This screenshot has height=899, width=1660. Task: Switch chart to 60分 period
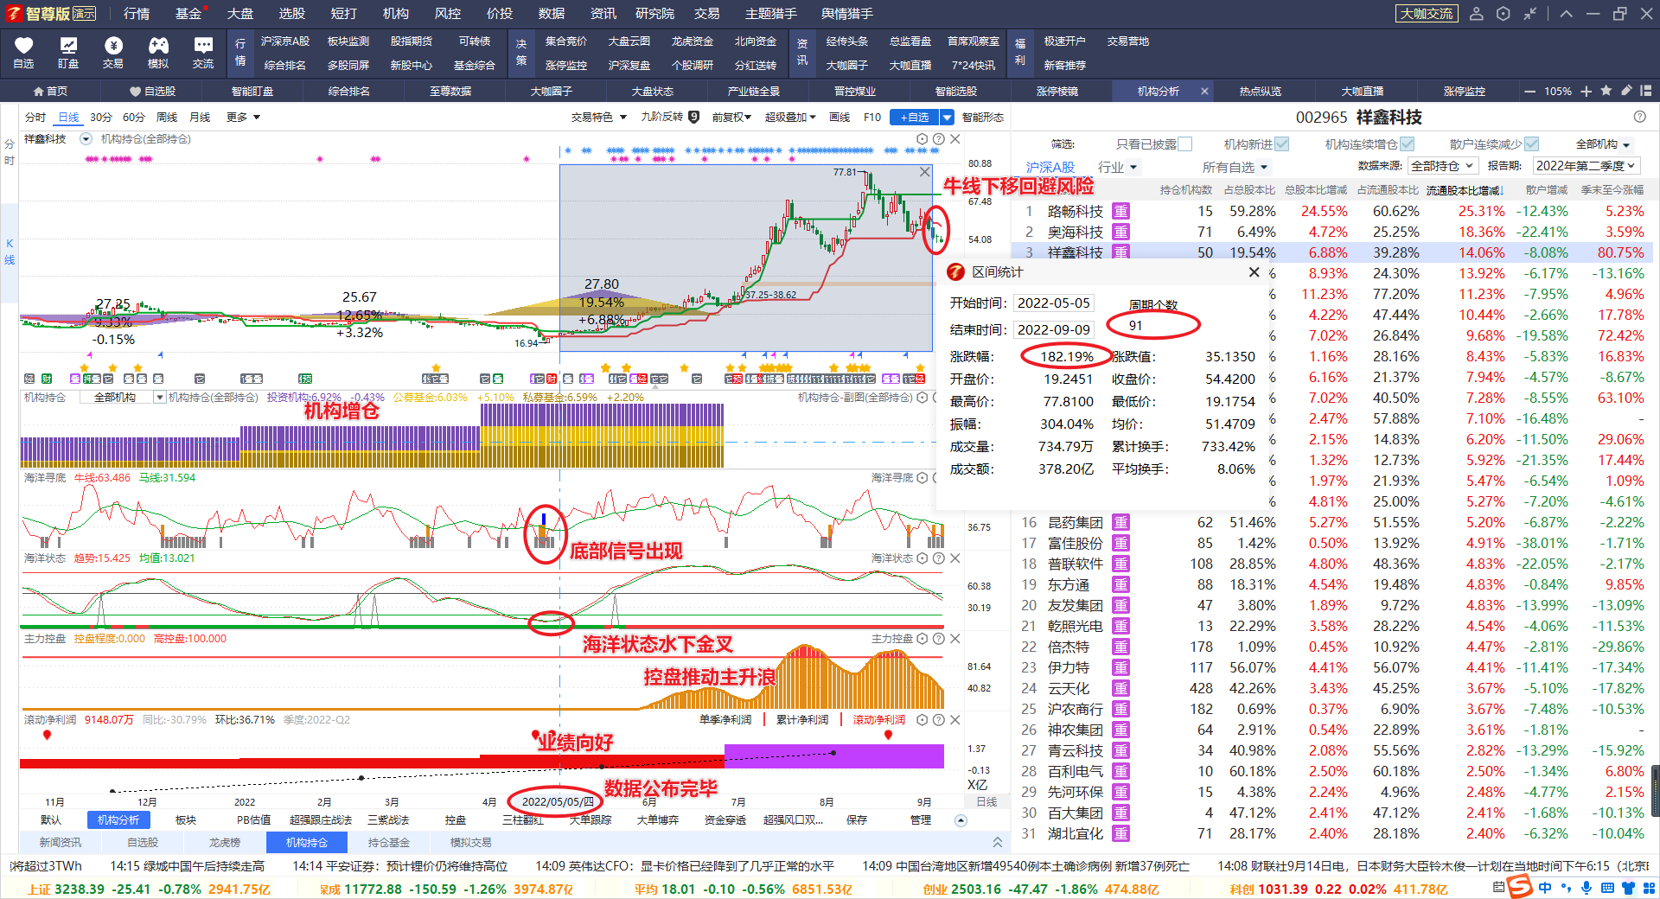(x=134, y=117)
